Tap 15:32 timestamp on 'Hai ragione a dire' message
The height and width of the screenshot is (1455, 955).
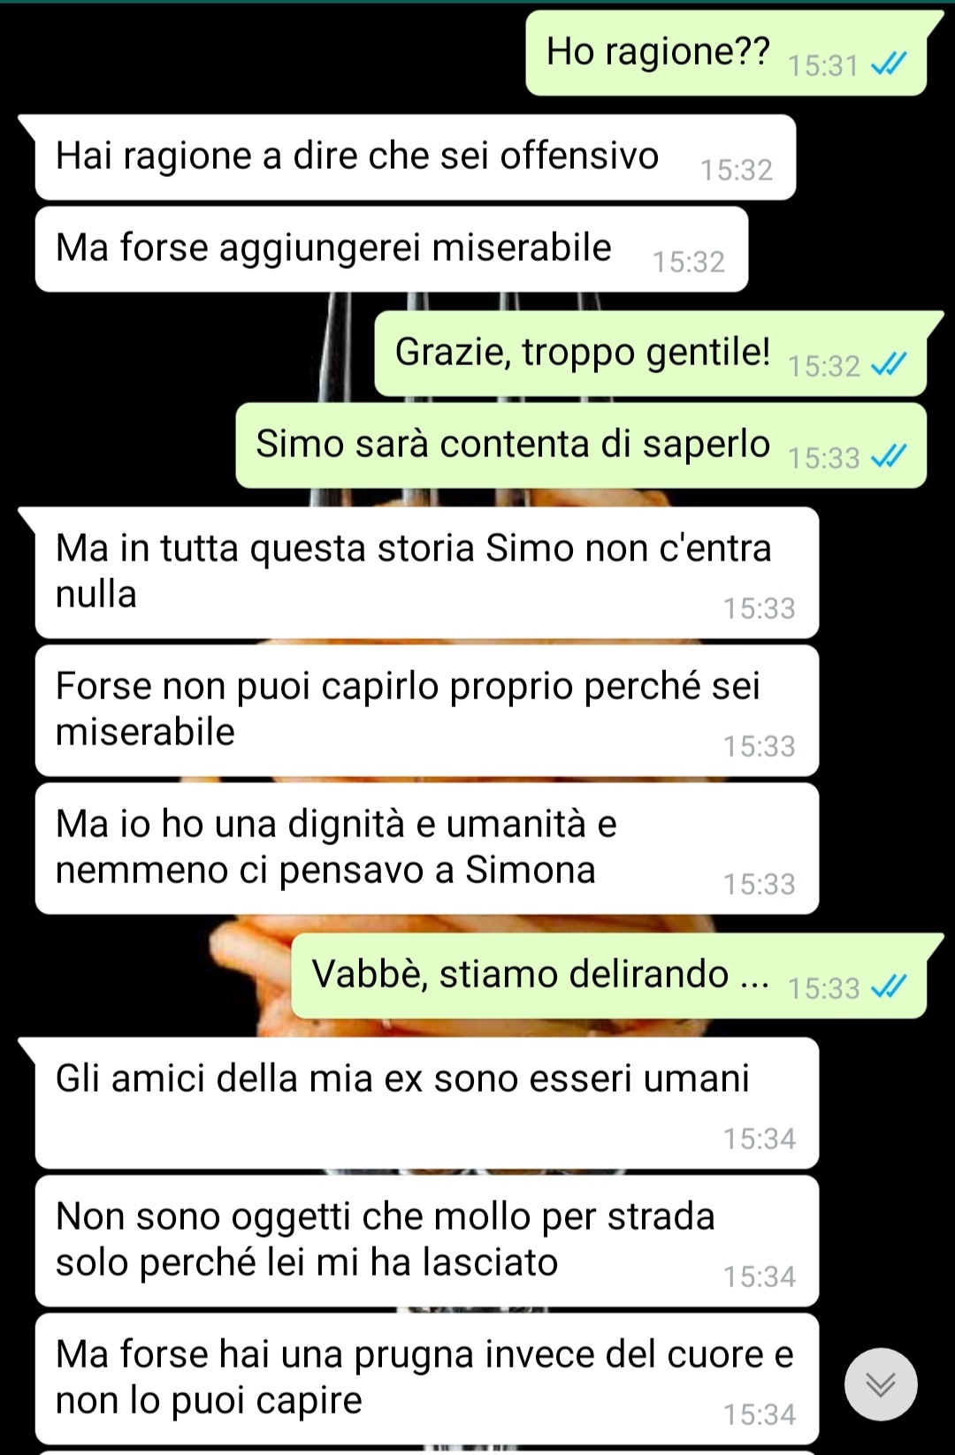pyautogui.click(x=737, y=170)
